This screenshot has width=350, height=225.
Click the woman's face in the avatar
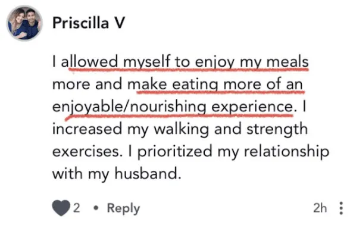coord(20,17)
